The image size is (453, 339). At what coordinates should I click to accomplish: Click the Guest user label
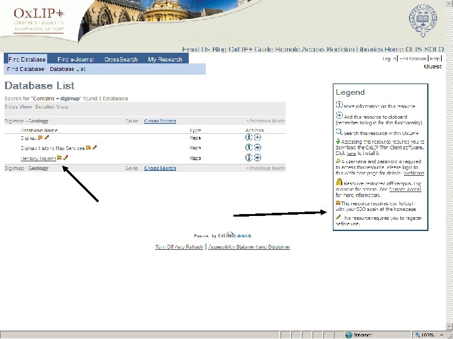coord(433,67)
